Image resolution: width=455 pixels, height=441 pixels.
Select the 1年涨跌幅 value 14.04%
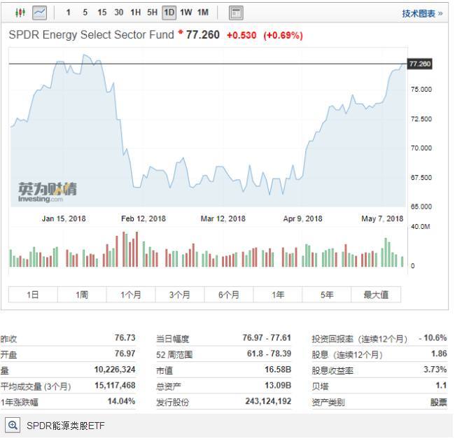tap(121, 401)
